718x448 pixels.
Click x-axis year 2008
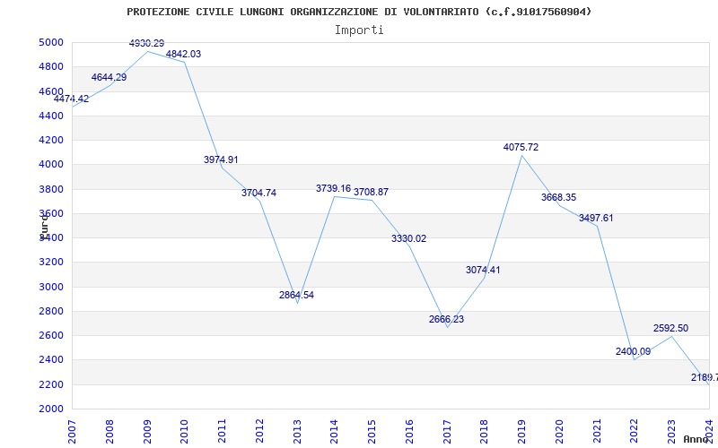coord(109,432)
